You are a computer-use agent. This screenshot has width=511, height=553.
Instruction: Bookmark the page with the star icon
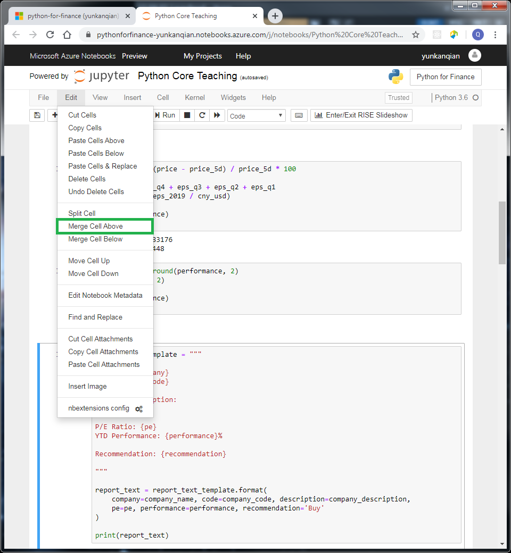pyautogui.click(x=416, y=34)
